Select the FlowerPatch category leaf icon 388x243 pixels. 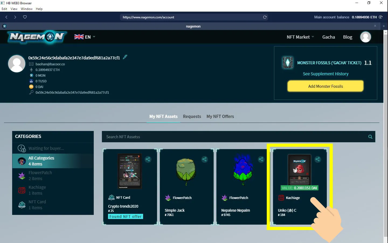point(22,175)
